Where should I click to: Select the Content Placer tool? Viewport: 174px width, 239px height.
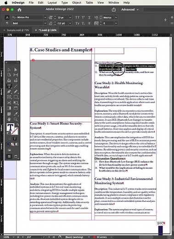16,80
